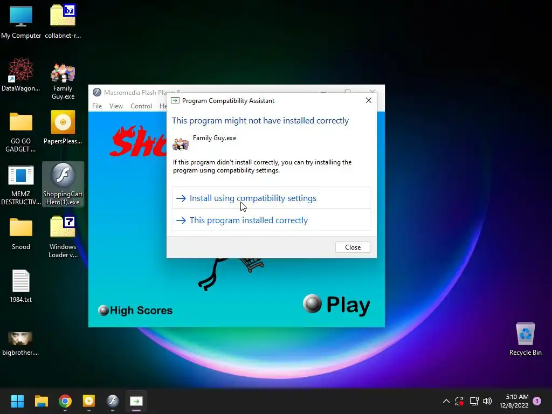Open the taskbar clock and date

tap(514, 401)
